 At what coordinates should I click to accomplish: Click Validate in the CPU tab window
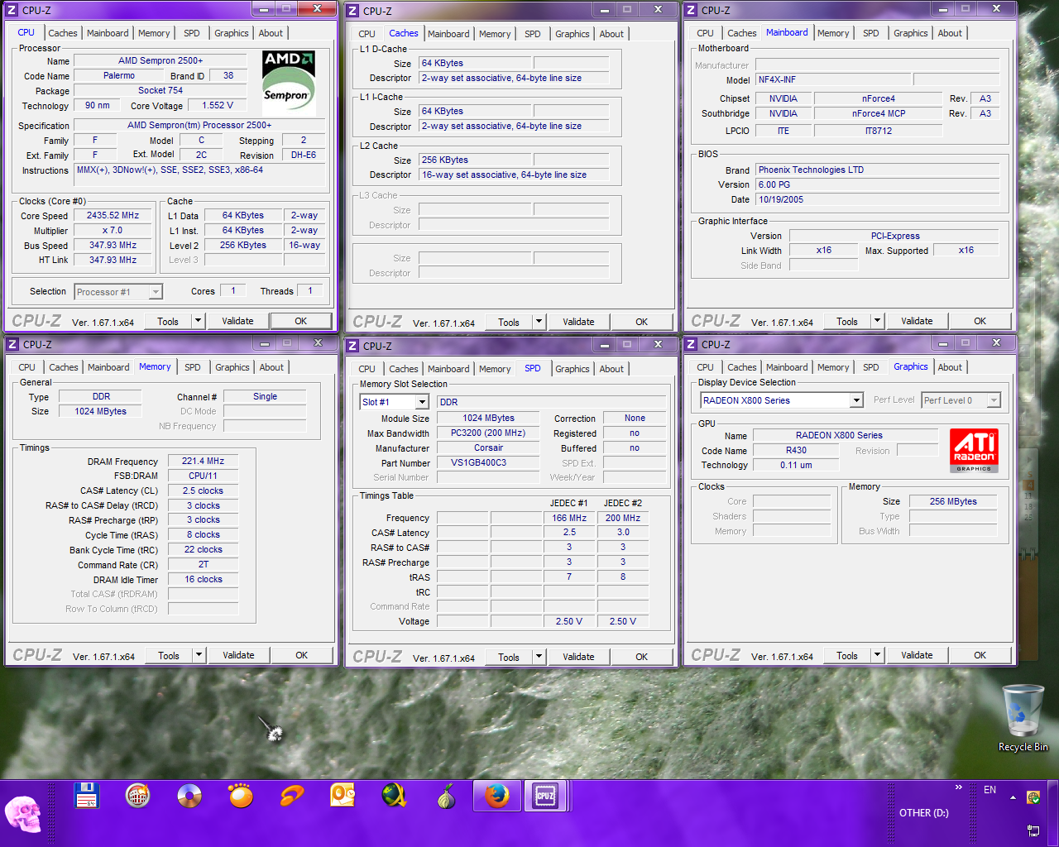tap(237, 321)
